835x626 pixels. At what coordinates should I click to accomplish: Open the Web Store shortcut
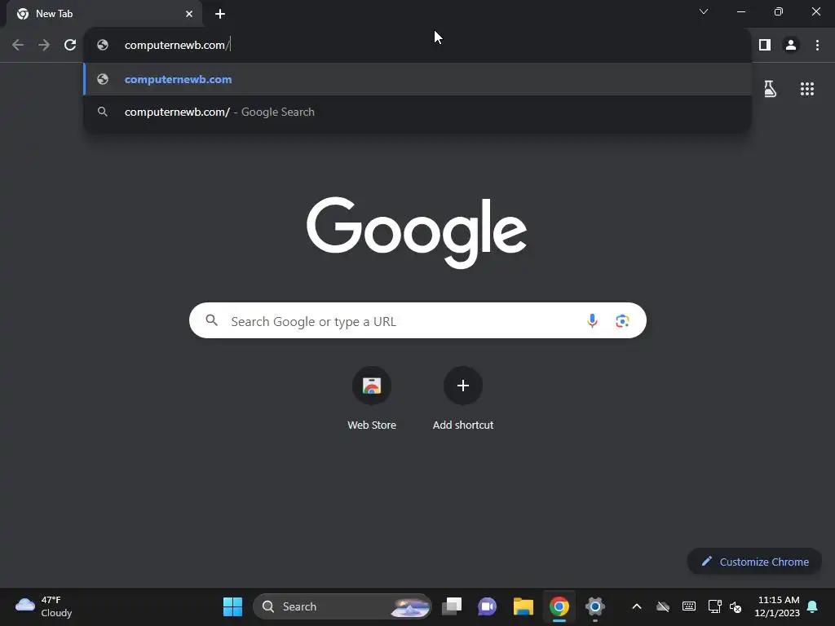pos(372,398)
